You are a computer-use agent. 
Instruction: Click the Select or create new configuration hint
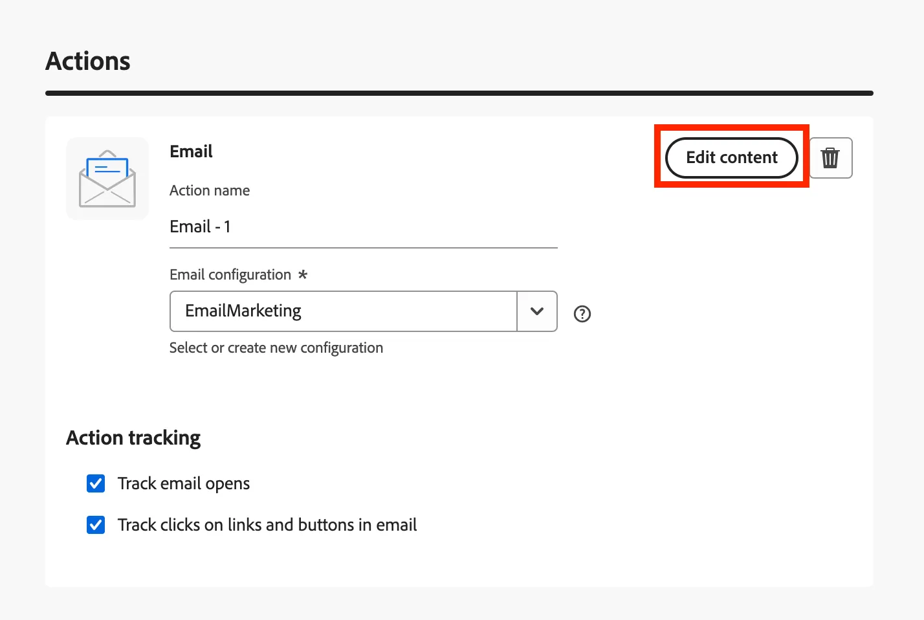click(x=276, y=348)
